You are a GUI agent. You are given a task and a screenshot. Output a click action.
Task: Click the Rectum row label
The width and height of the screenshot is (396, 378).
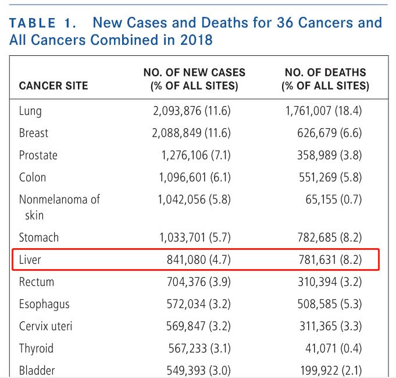[37, 282]
